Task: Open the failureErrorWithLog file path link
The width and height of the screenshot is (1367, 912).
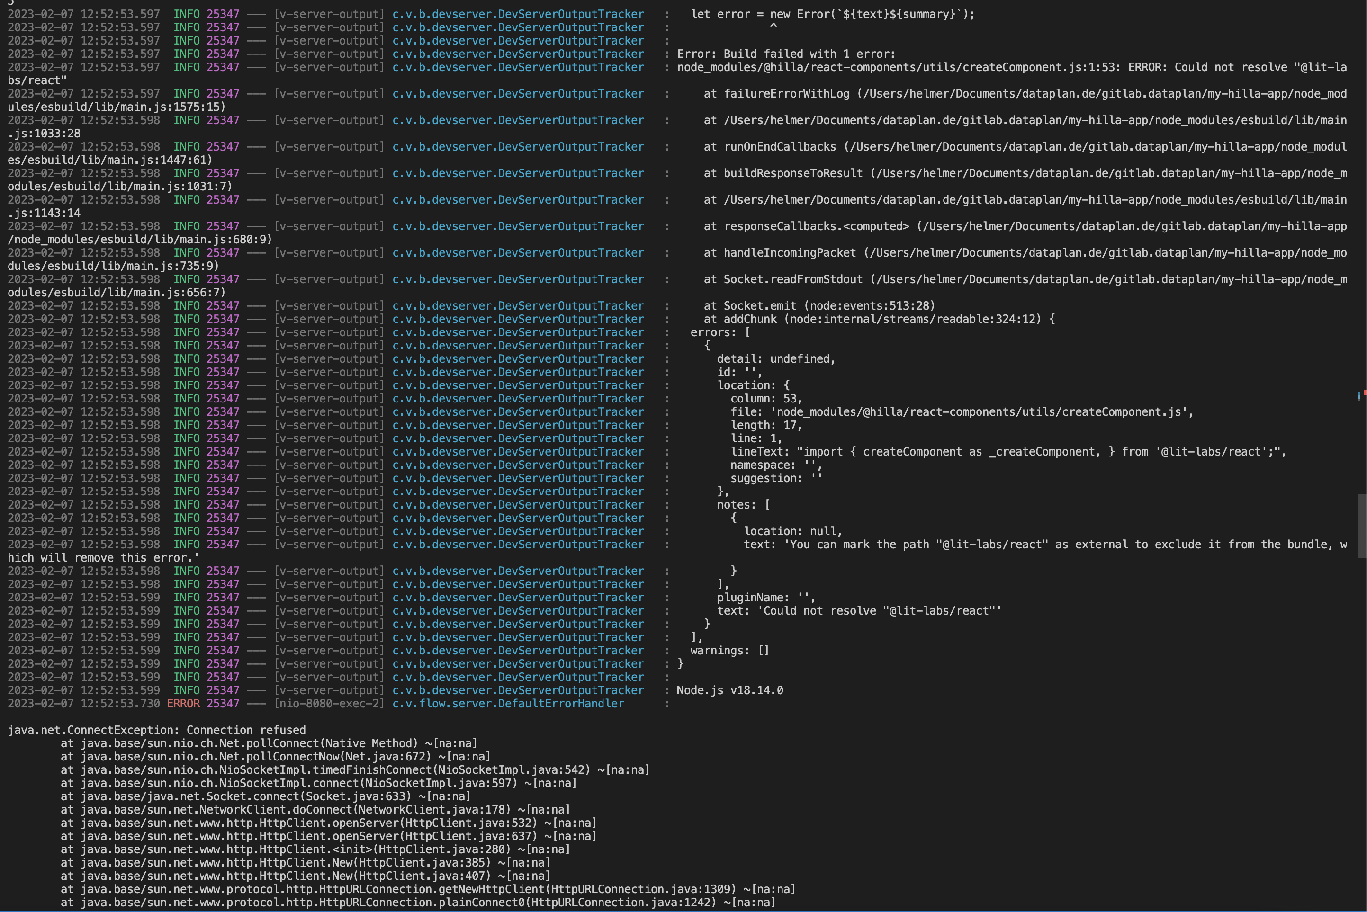Action: [1105, 94]
